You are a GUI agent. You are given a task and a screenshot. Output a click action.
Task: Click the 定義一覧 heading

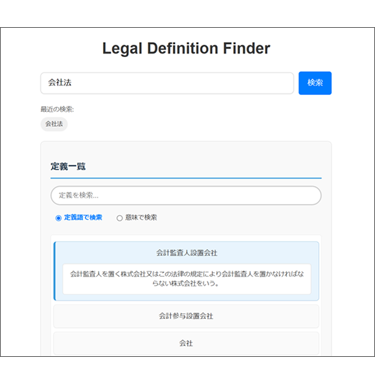[68, 166]
